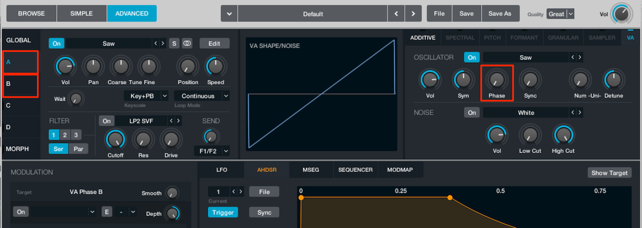Open the MSEG modulation tab
The image size is (642, 228).
(x=311, y=170)
